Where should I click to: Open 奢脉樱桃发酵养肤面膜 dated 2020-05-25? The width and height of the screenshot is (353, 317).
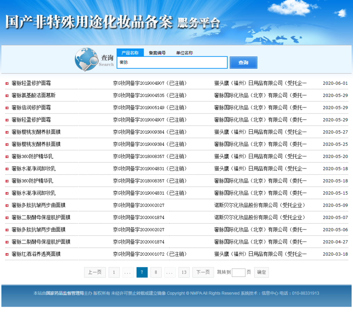[x=36, y=144]
